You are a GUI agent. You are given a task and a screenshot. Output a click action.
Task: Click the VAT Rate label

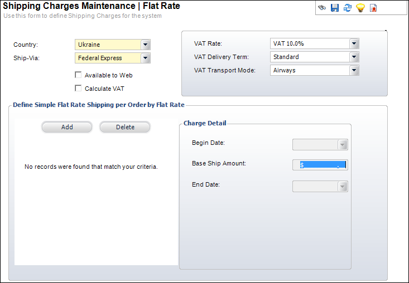click(208, 43)
